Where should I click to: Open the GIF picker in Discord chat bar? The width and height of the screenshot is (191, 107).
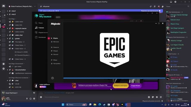pyautogui.click(x=149, y=97)
